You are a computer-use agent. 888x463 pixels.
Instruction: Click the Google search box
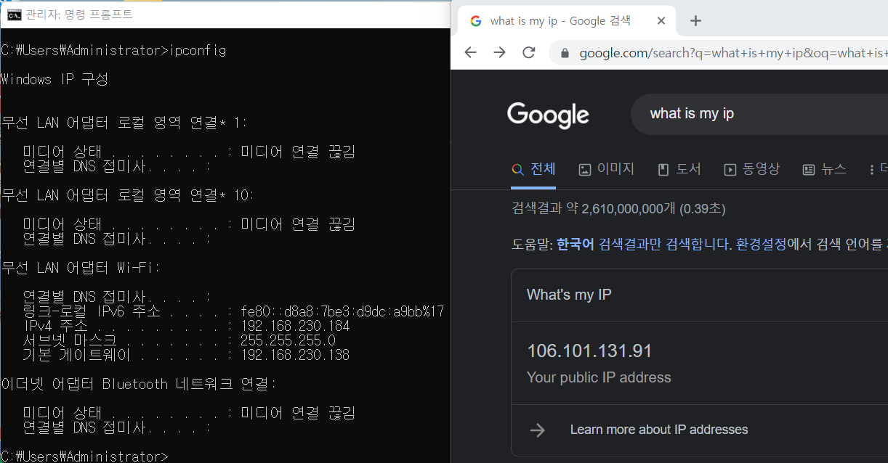pos(759,113)
